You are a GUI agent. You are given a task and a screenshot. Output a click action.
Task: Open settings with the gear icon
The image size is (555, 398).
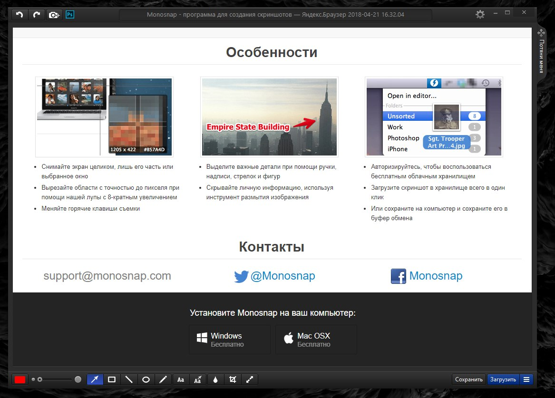(x=480, y=14)
